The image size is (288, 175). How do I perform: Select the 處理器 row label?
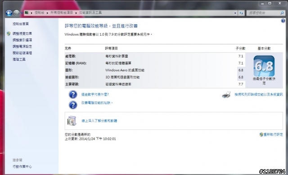tap(71, 56)
